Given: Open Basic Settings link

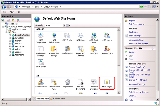Looking at the screenshot, I should tap(136, 36).
